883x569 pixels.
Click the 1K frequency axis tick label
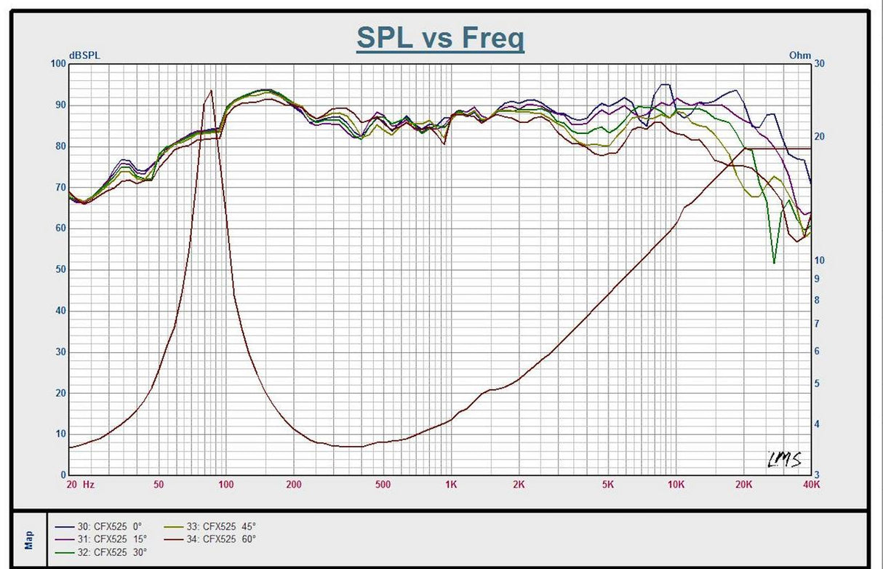point(451,484)
